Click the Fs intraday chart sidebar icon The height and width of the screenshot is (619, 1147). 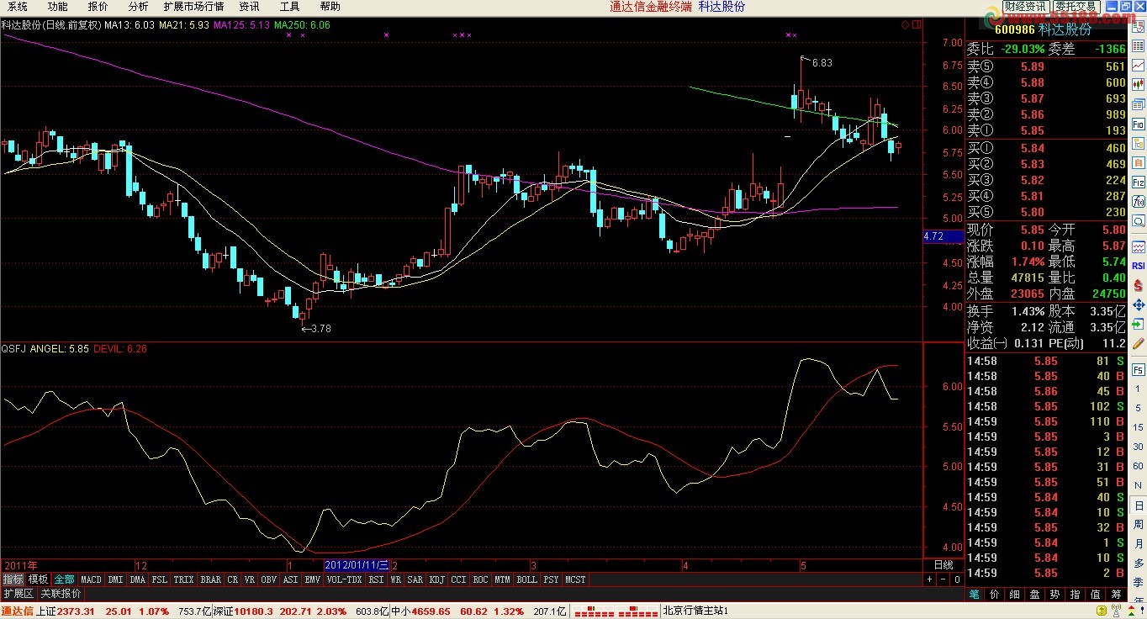tap(1139, 370)
